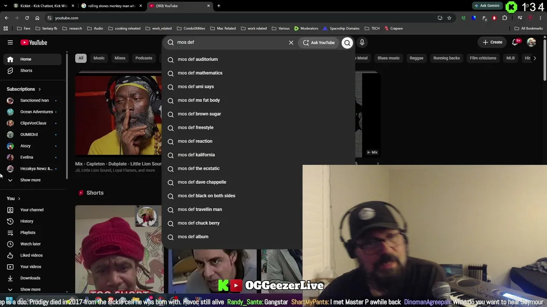547x307 pixels.
Task: Choose suggestion 'mos def mathematics'
Action: pyautogui.click(x=258, y=73)
